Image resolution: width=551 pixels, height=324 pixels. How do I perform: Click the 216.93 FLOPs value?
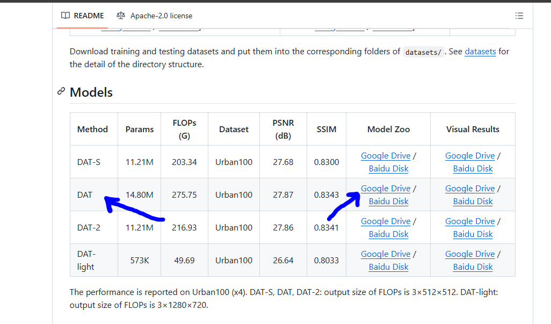(x=184, y=228)
